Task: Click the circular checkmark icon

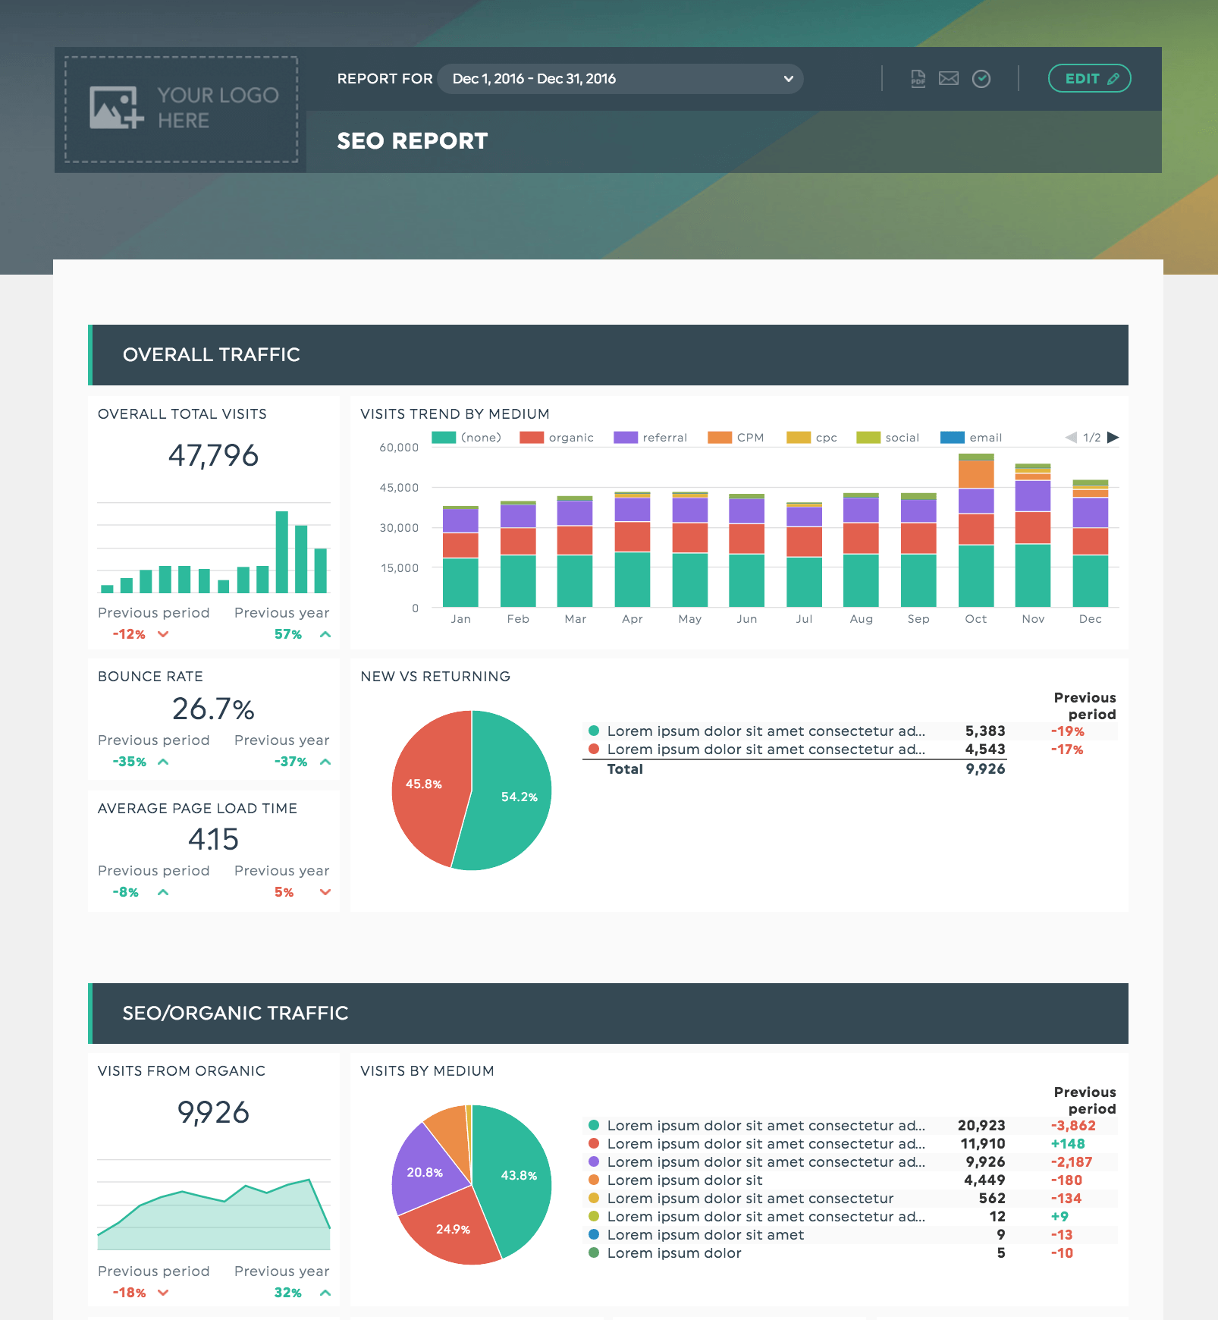Action: coord(981,79)
